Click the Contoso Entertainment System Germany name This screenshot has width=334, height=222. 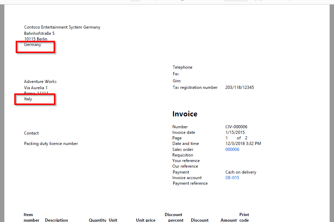pyautogui.click(x=62, y=27)
